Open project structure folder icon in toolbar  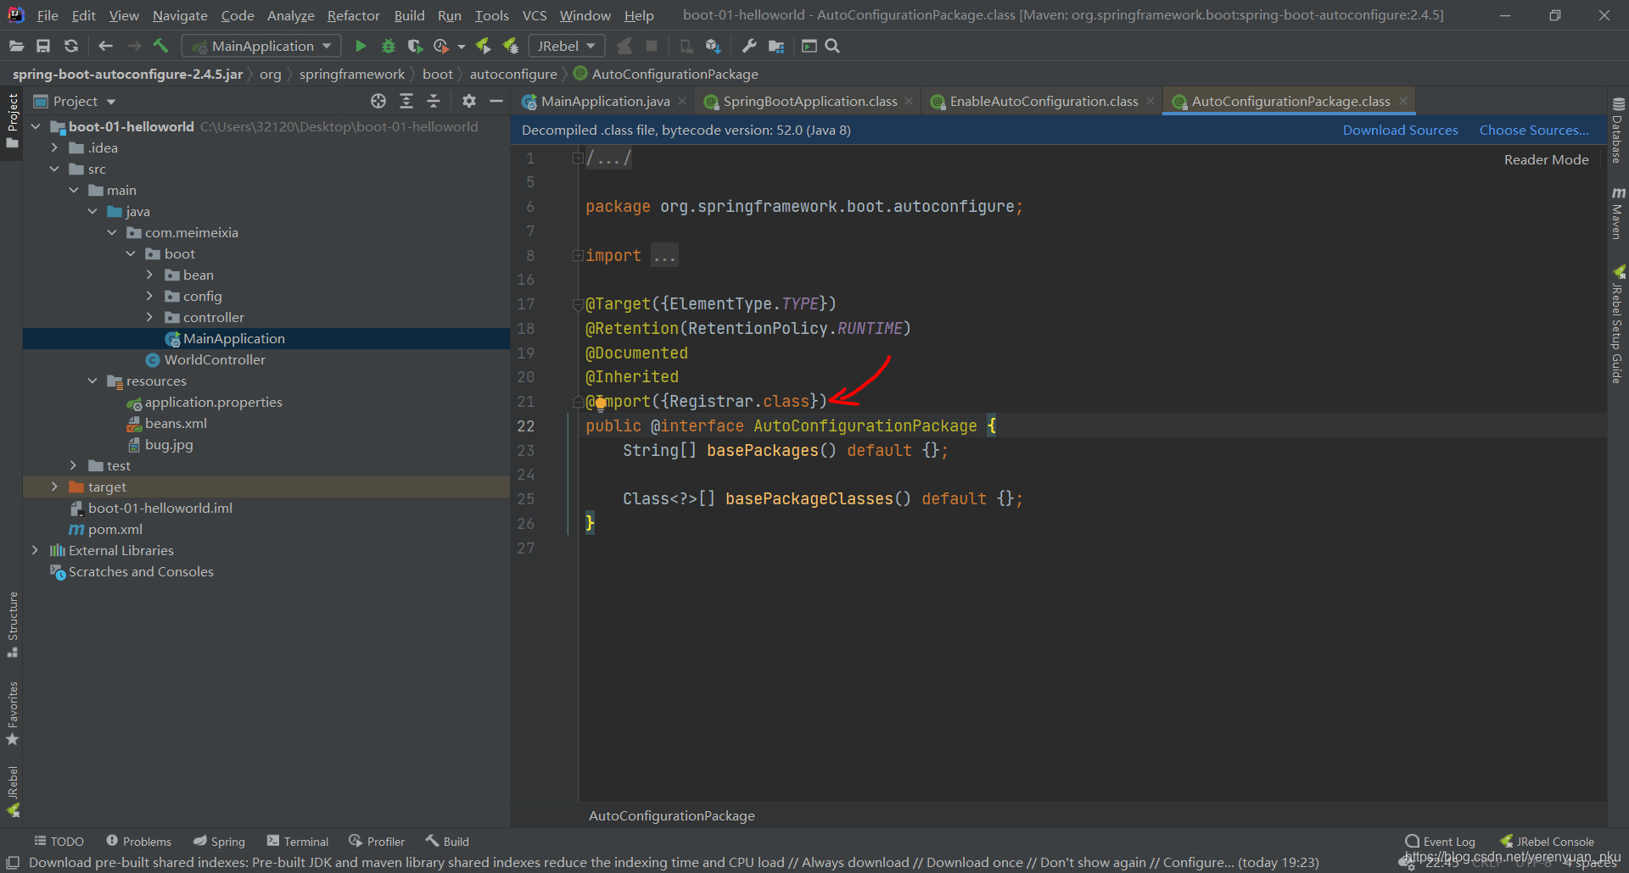[x=775, y=46]
